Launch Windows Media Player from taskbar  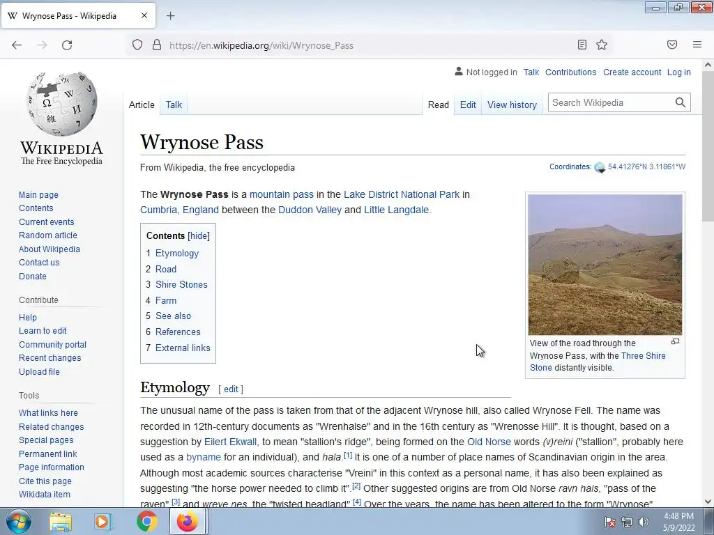(103, 521)
